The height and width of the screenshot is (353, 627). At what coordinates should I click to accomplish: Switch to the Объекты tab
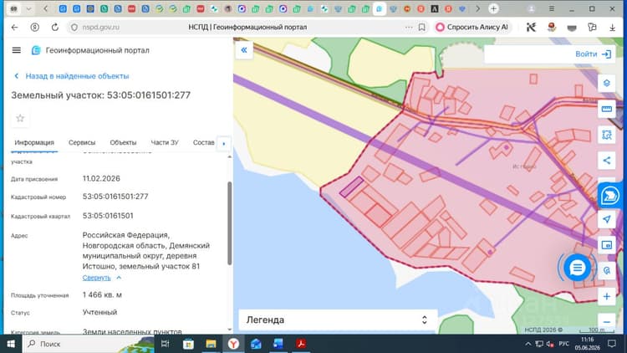123,142
